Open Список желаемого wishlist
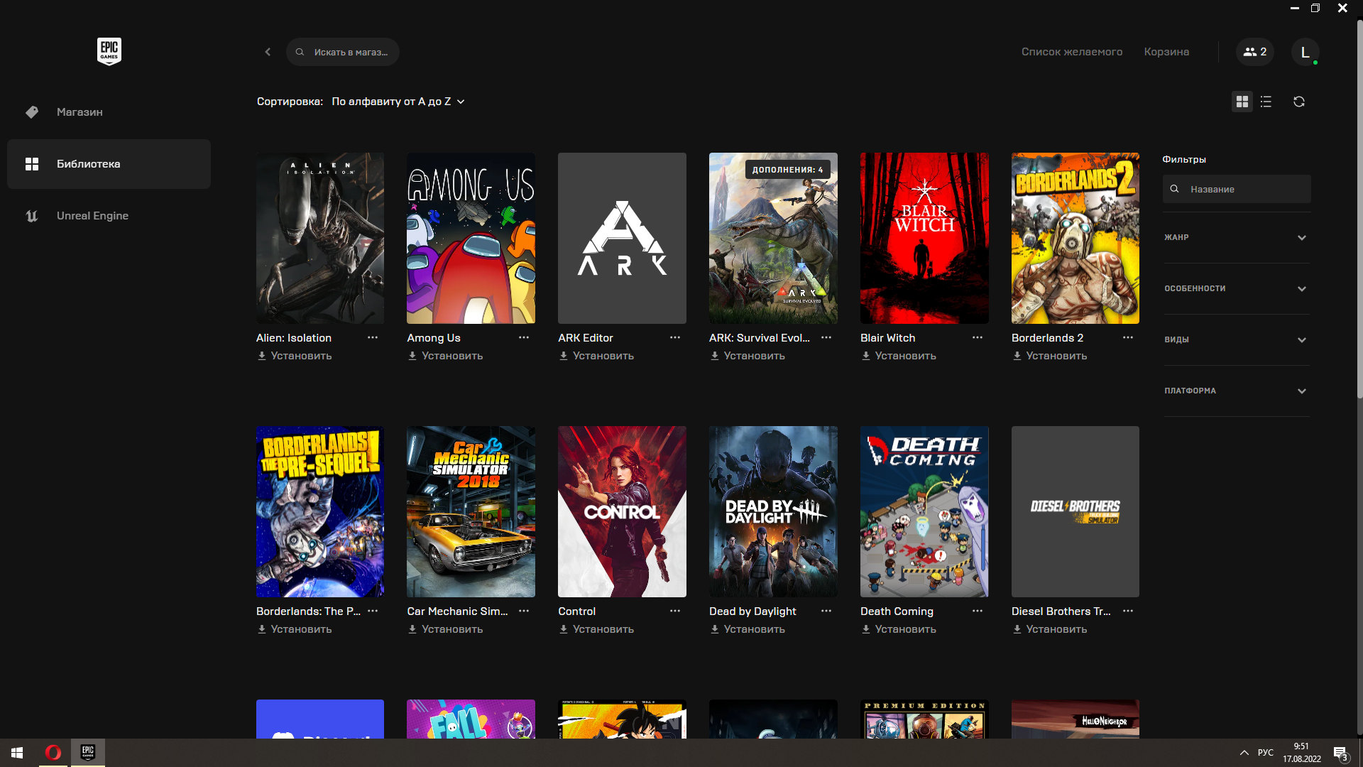1363x767 pixels. click(1072, 52)
